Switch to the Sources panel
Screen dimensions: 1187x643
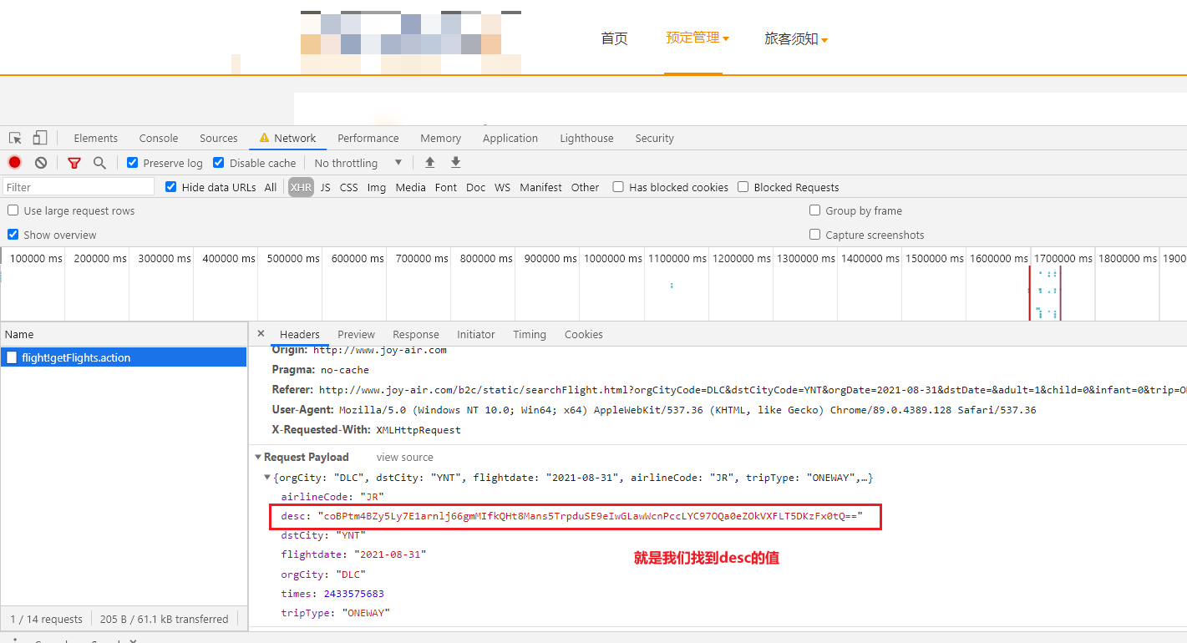pyautogui.click(x=219, y=138)
